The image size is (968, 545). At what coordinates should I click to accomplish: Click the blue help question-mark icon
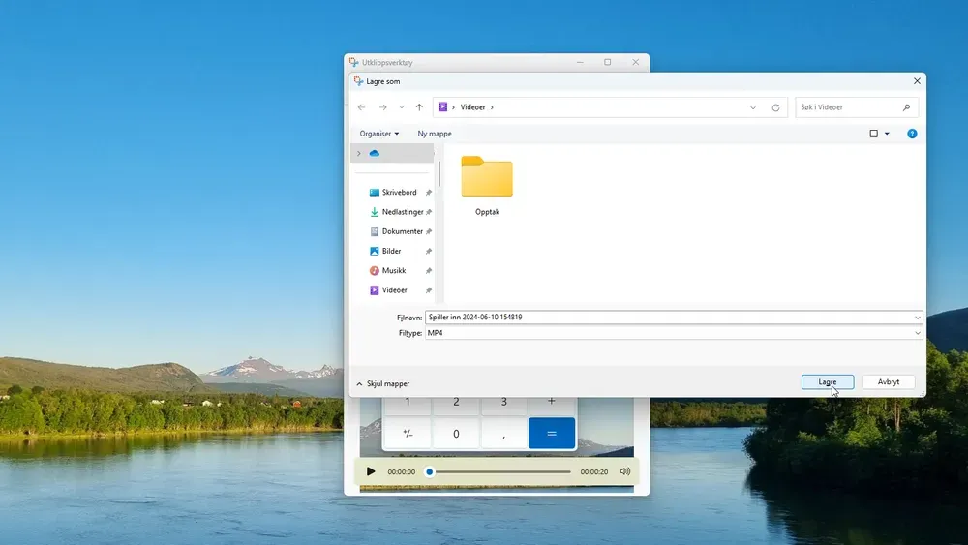coord(912,134)
